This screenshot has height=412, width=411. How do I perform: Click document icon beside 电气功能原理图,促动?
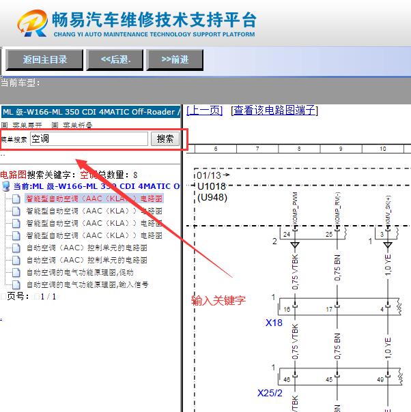point(16,273)
